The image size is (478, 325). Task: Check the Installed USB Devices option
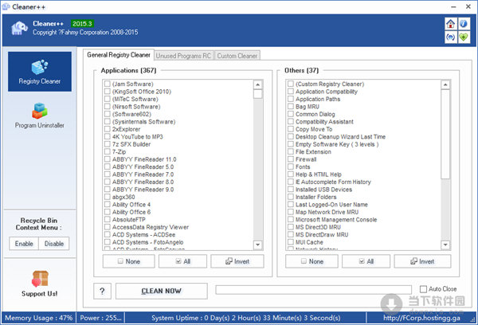click(x=291, y=189)
